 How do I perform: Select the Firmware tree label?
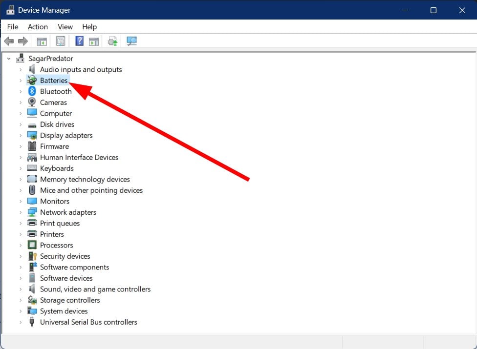54,146
